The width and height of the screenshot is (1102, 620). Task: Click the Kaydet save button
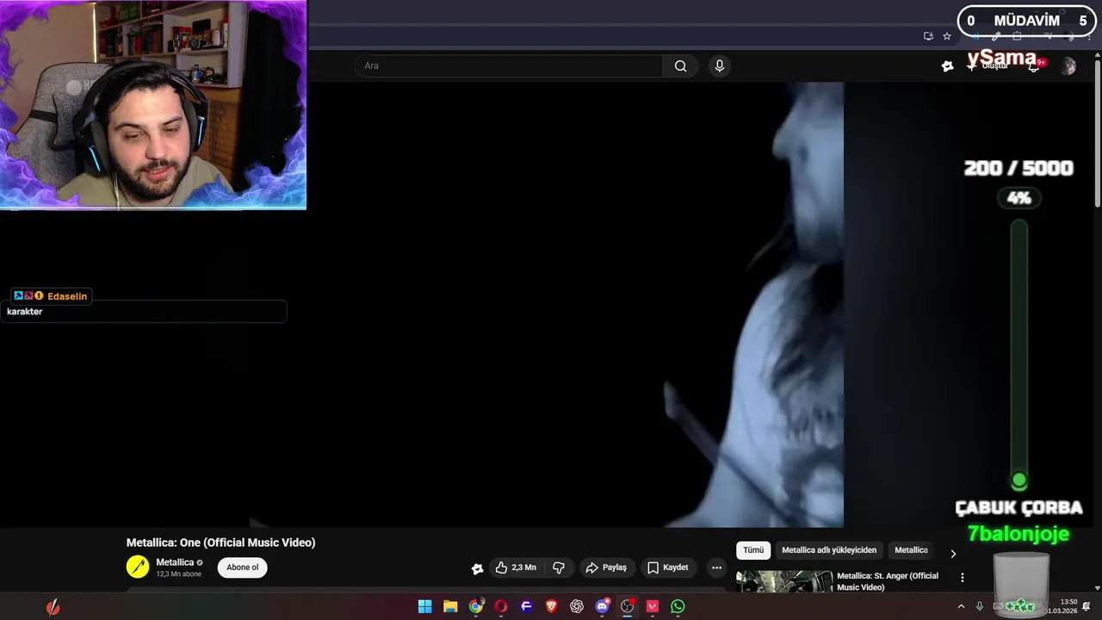point(668,567)
